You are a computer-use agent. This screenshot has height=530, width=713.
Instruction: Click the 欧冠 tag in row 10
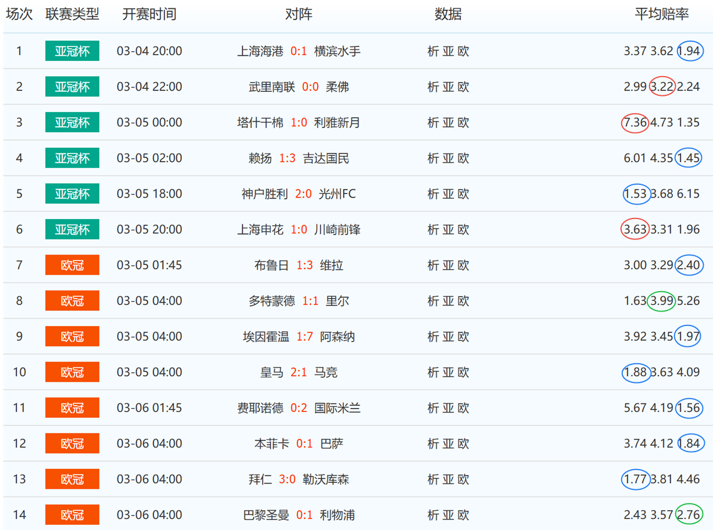coord(72,373)
